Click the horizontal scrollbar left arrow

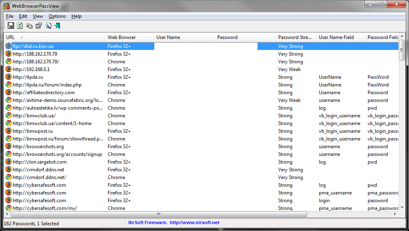pos(7,214)
